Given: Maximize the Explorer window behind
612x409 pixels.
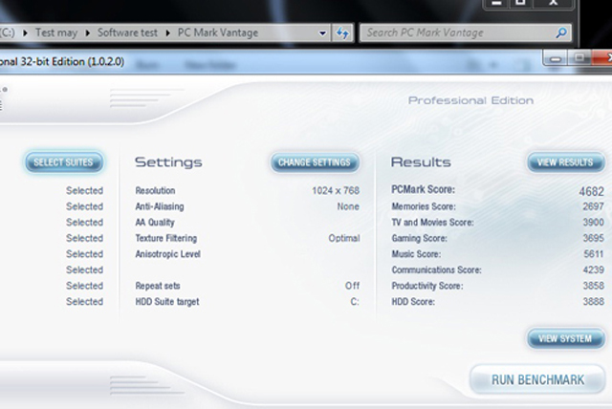Looking at the screenshot, I should point(520,3).
